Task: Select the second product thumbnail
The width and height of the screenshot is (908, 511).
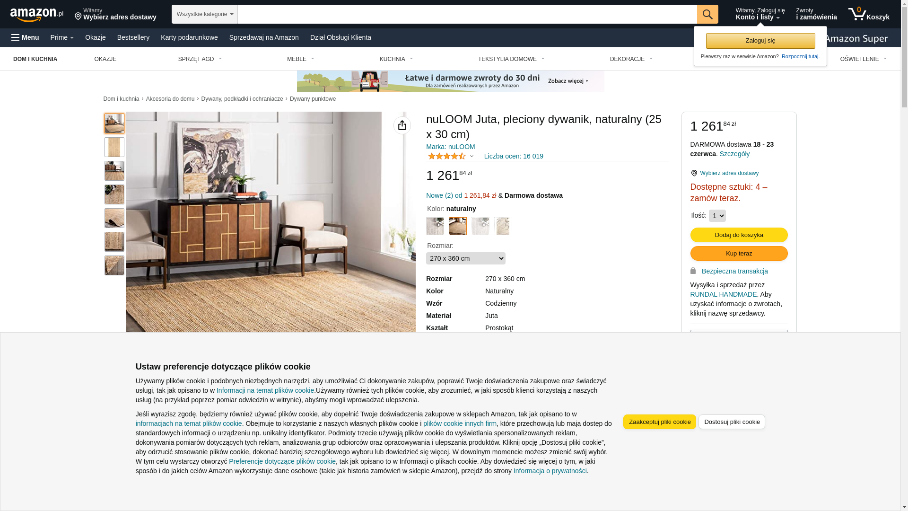Action: [114, 147]
